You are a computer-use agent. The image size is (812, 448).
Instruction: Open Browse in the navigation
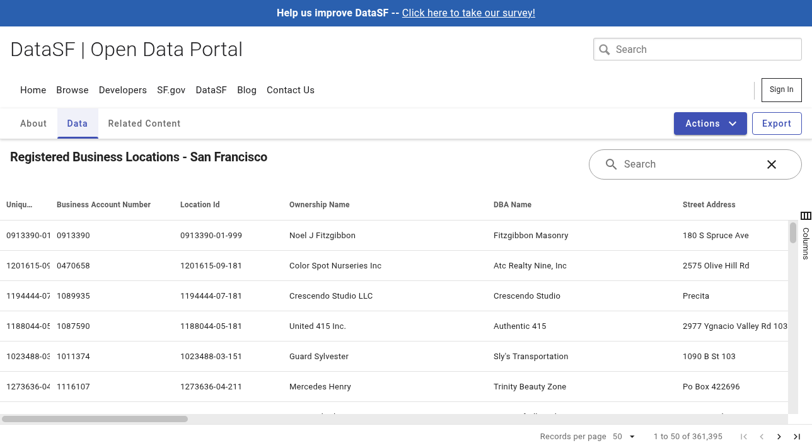click(x=72, y=90)
